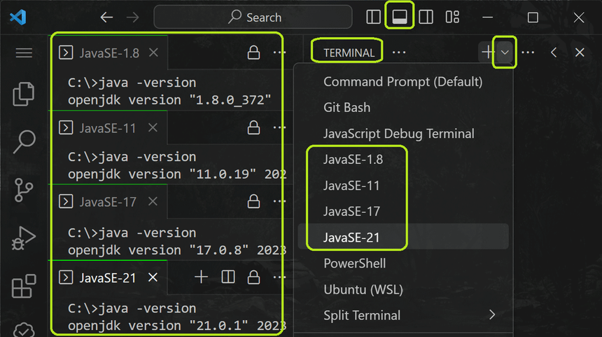Open the launch profile dropdown arrow
Screen dimensions: 602x337
pyautogui.click(x=505, y=53)
